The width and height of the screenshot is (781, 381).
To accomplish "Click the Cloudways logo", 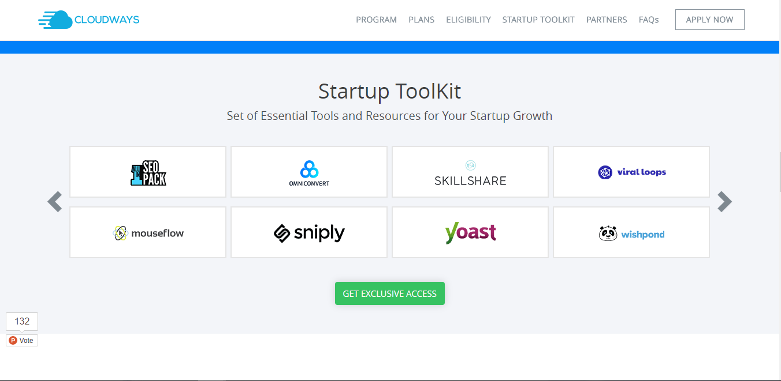I will 89,20.
